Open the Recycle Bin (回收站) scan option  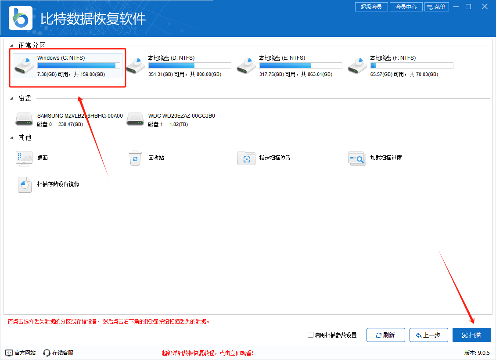pos(135,158)
